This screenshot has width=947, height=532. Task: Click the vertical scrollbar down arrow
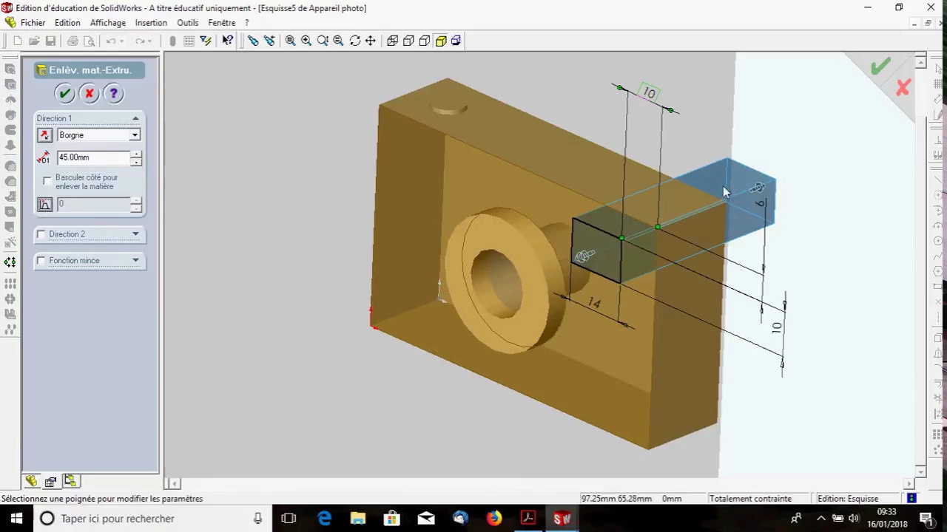pos(920,472)
